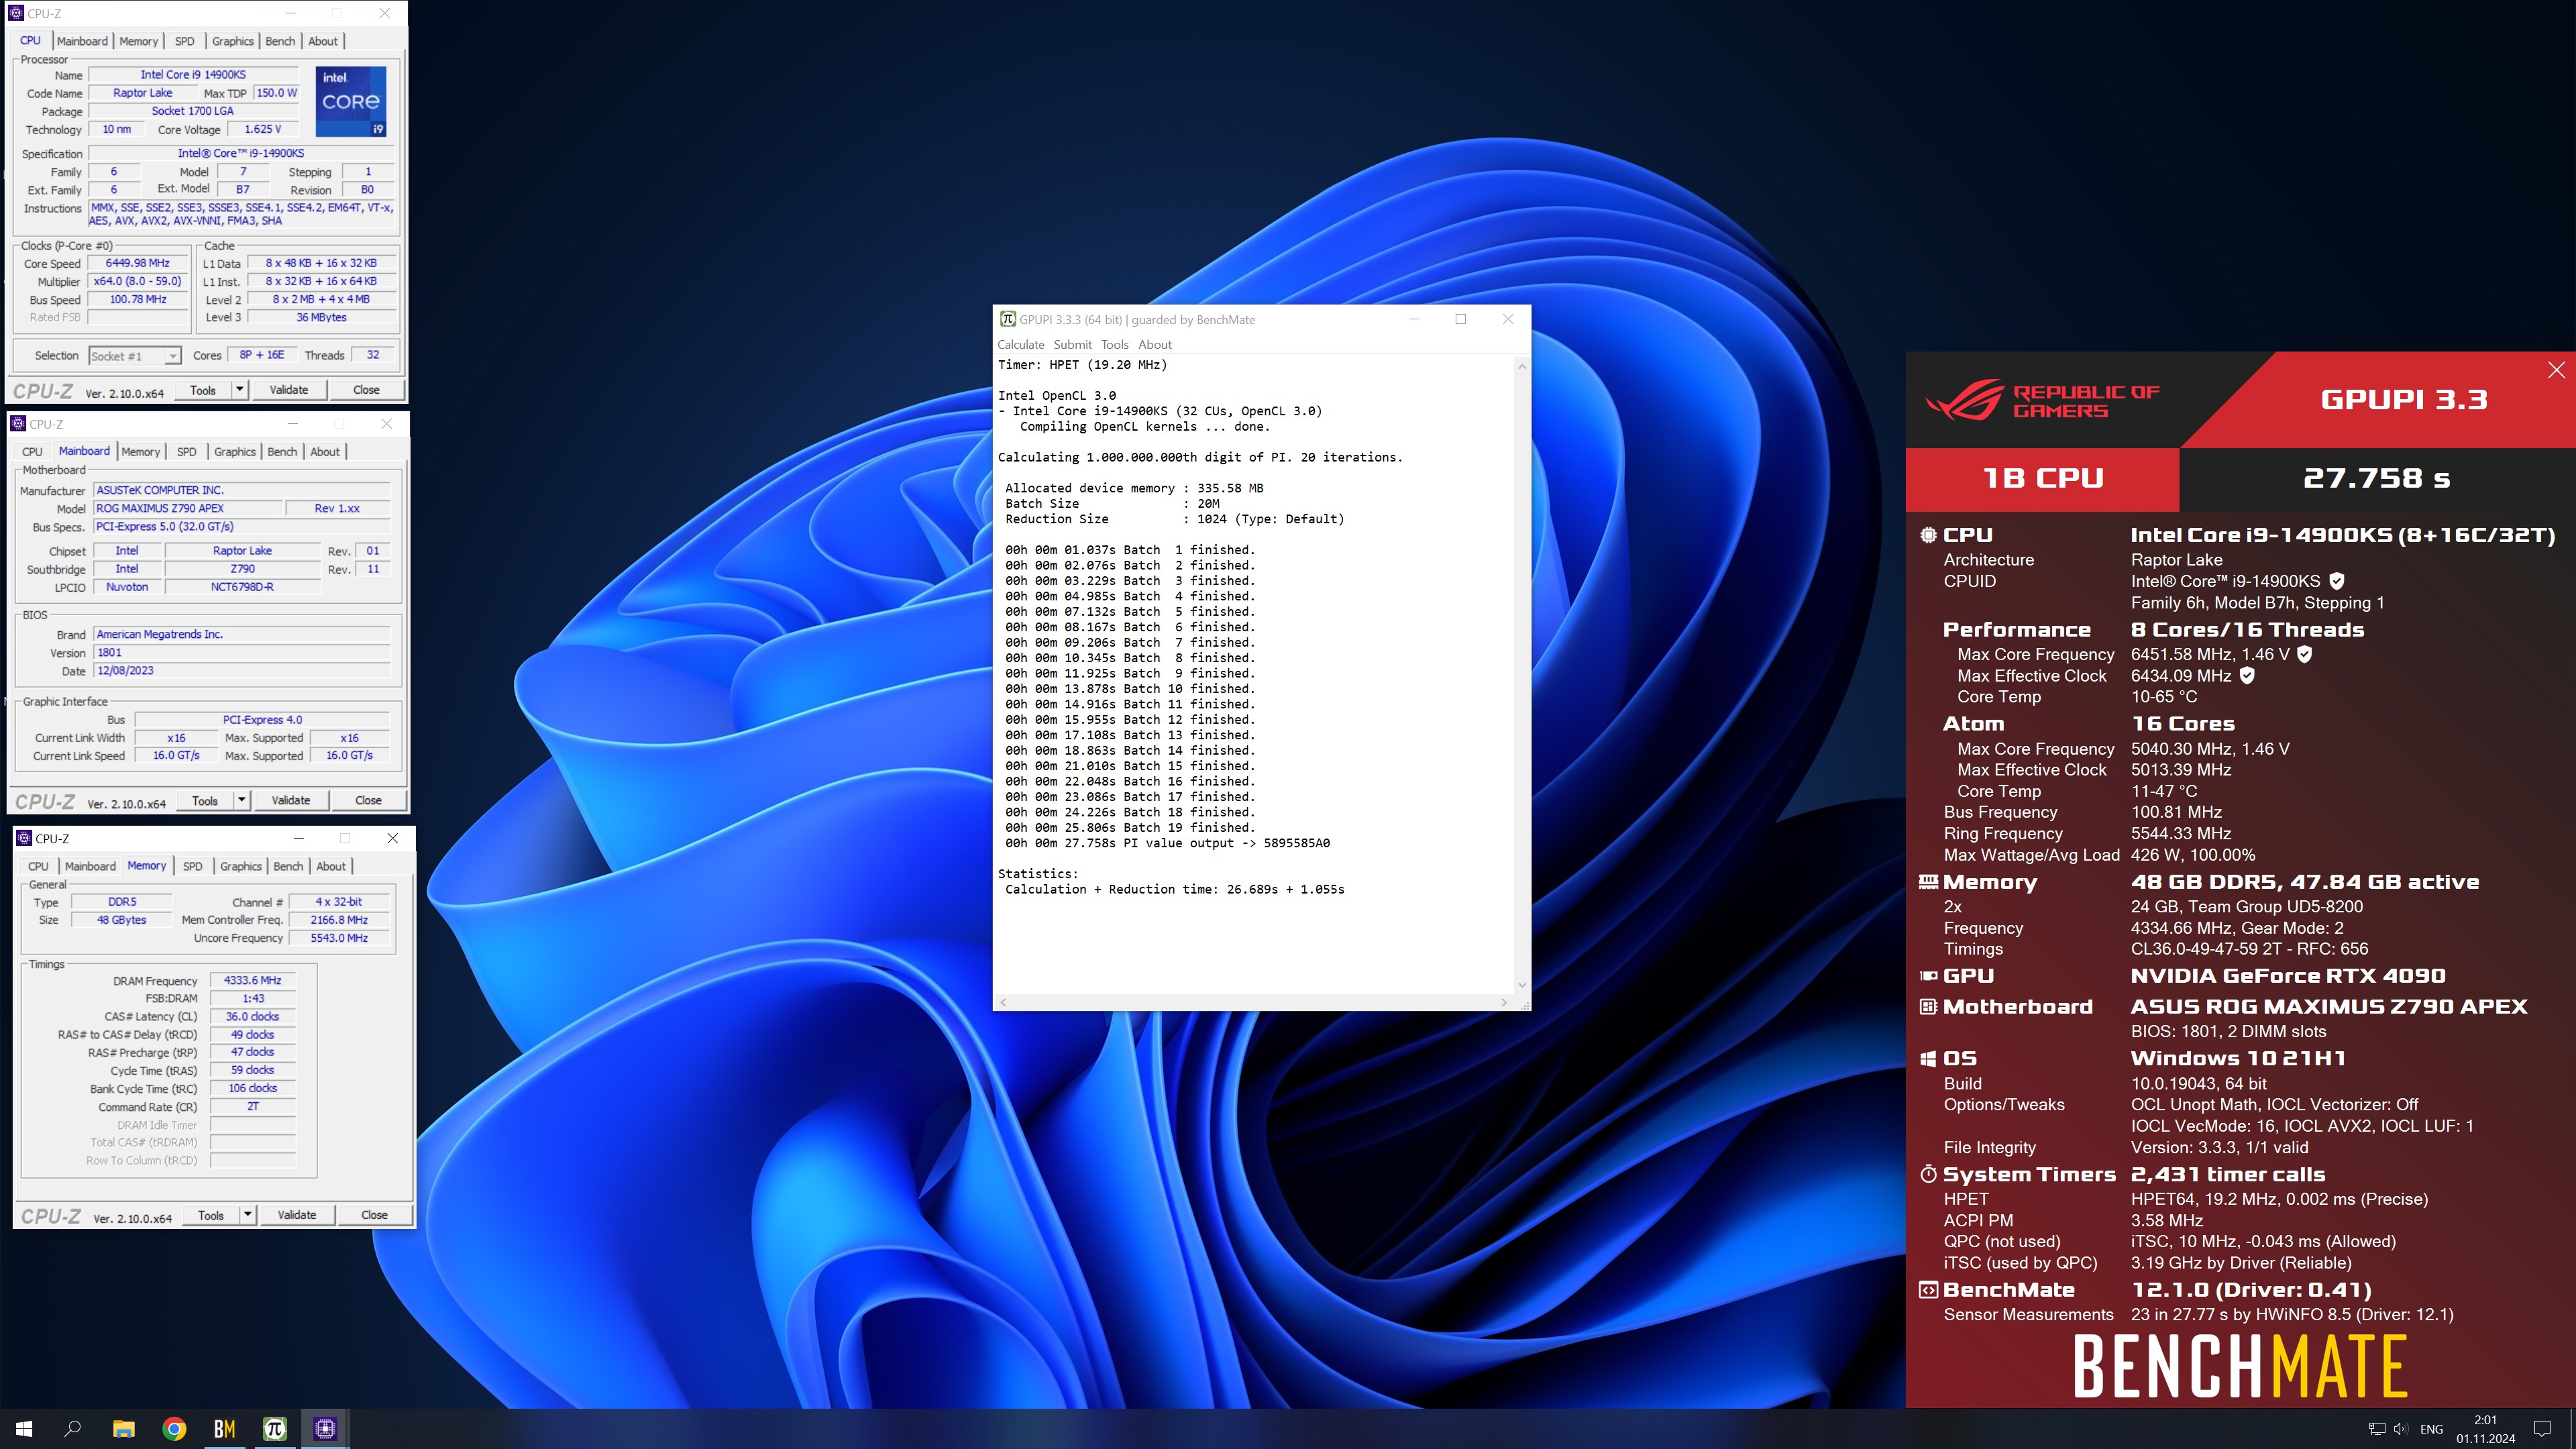Click BIOS version field 1801

pos(242,653)
